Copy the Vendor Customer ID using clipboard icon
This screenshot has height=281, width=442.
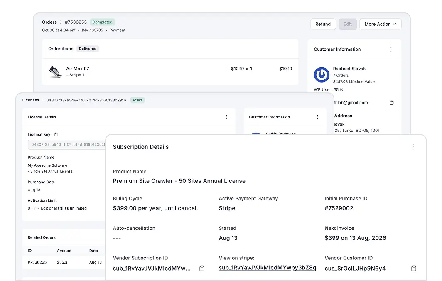[x=414, y=269]
